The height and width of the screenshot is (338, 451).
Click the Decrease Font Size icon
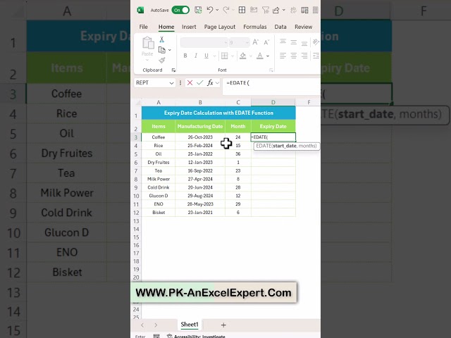pyautogui.click(x=266, y=42)
